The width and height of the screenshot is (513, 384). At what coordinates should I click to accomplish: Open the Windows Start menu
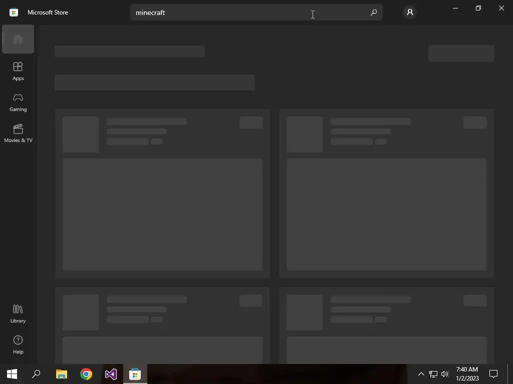(x=12, y=374)
